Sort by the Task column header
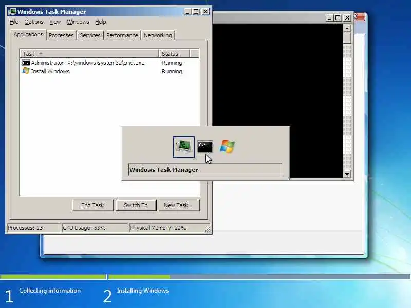411x308 pixels. click(89, 54)
